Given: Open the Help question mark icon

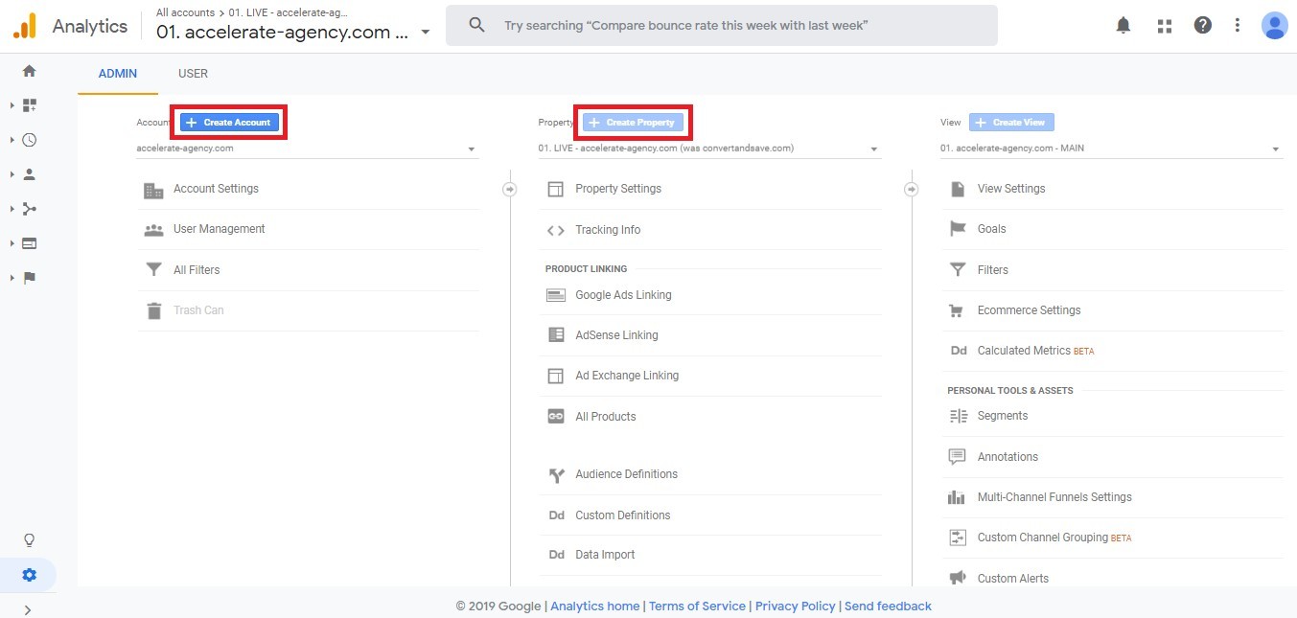Looking at the screenshot, I should pos(1203,26).
